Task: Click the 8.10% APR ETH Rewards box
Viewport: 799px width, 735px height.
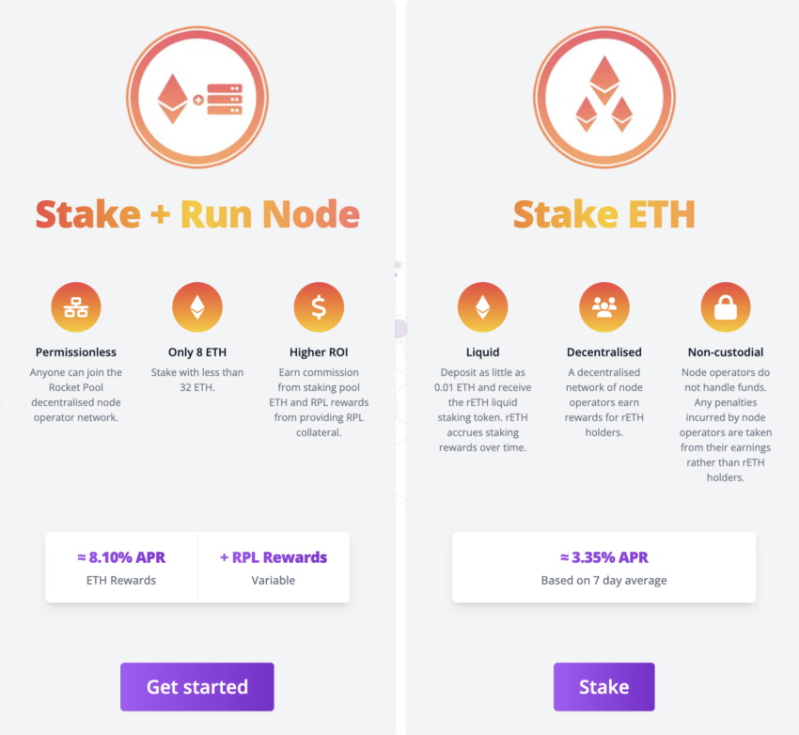Action: click(121, 568)
